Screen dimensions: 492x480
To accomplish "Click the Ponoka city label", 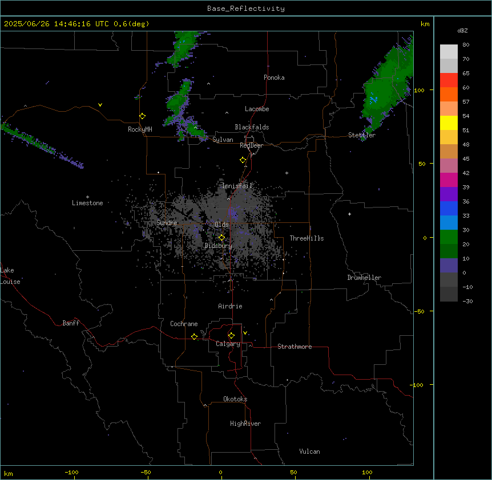I will pyautogui.click(x=274, y=78).
